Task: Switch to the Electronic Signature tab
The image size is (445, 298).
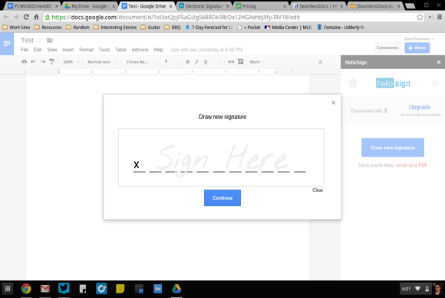Action: pos(204,6)
